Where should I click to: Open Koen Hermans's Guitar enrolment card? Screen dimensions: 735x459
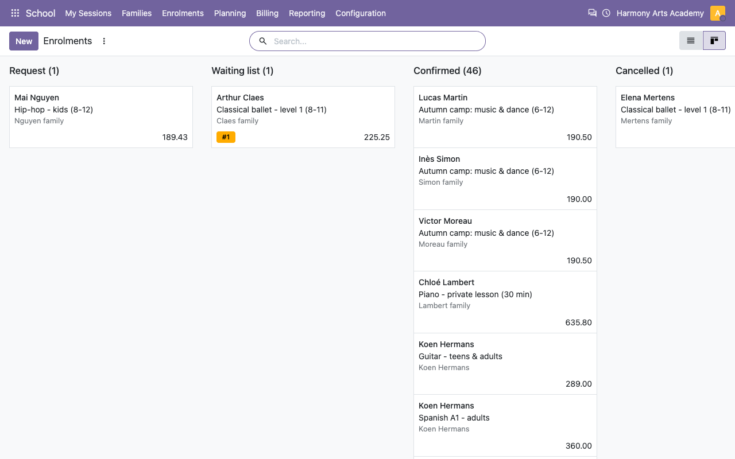[x=505, y=364]
